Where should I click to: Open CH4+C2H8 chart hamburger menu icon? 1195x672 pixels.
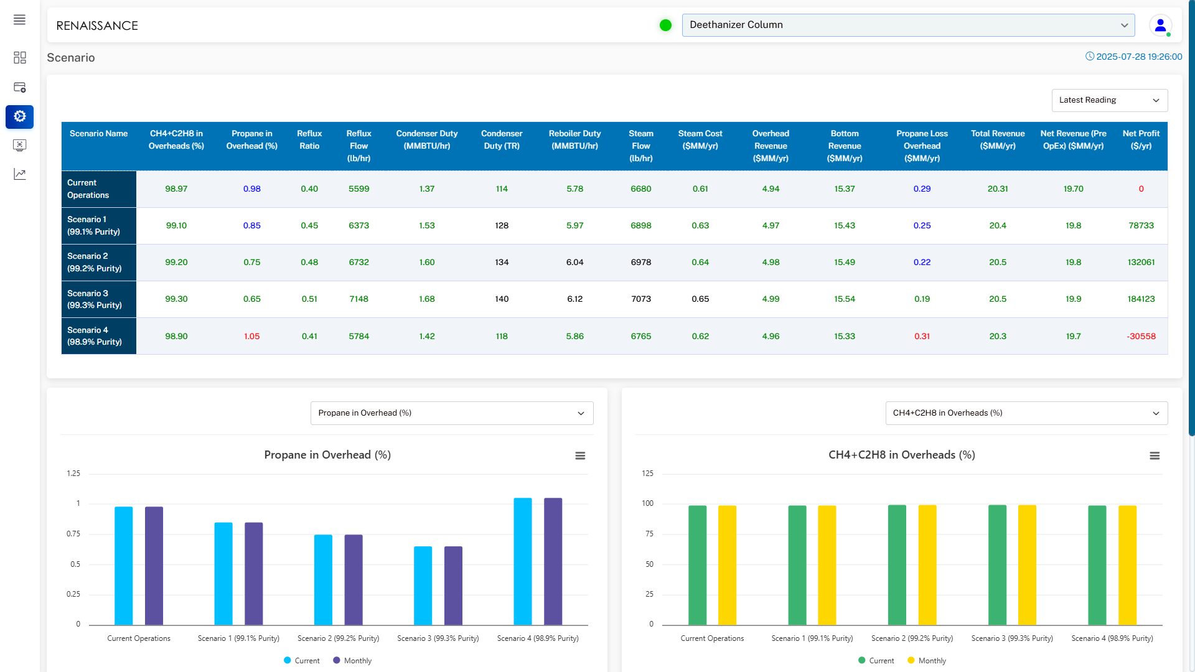coord(1155,456)
